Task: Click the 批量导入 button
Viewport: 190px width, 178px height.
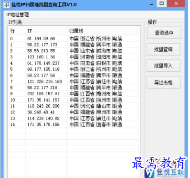Action: 163,66
